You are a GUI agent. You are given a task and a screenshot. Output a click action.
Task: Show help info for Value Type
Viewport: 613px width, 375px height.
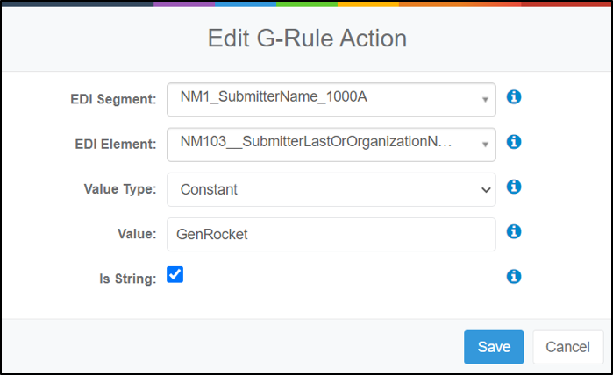coord(514,187)
